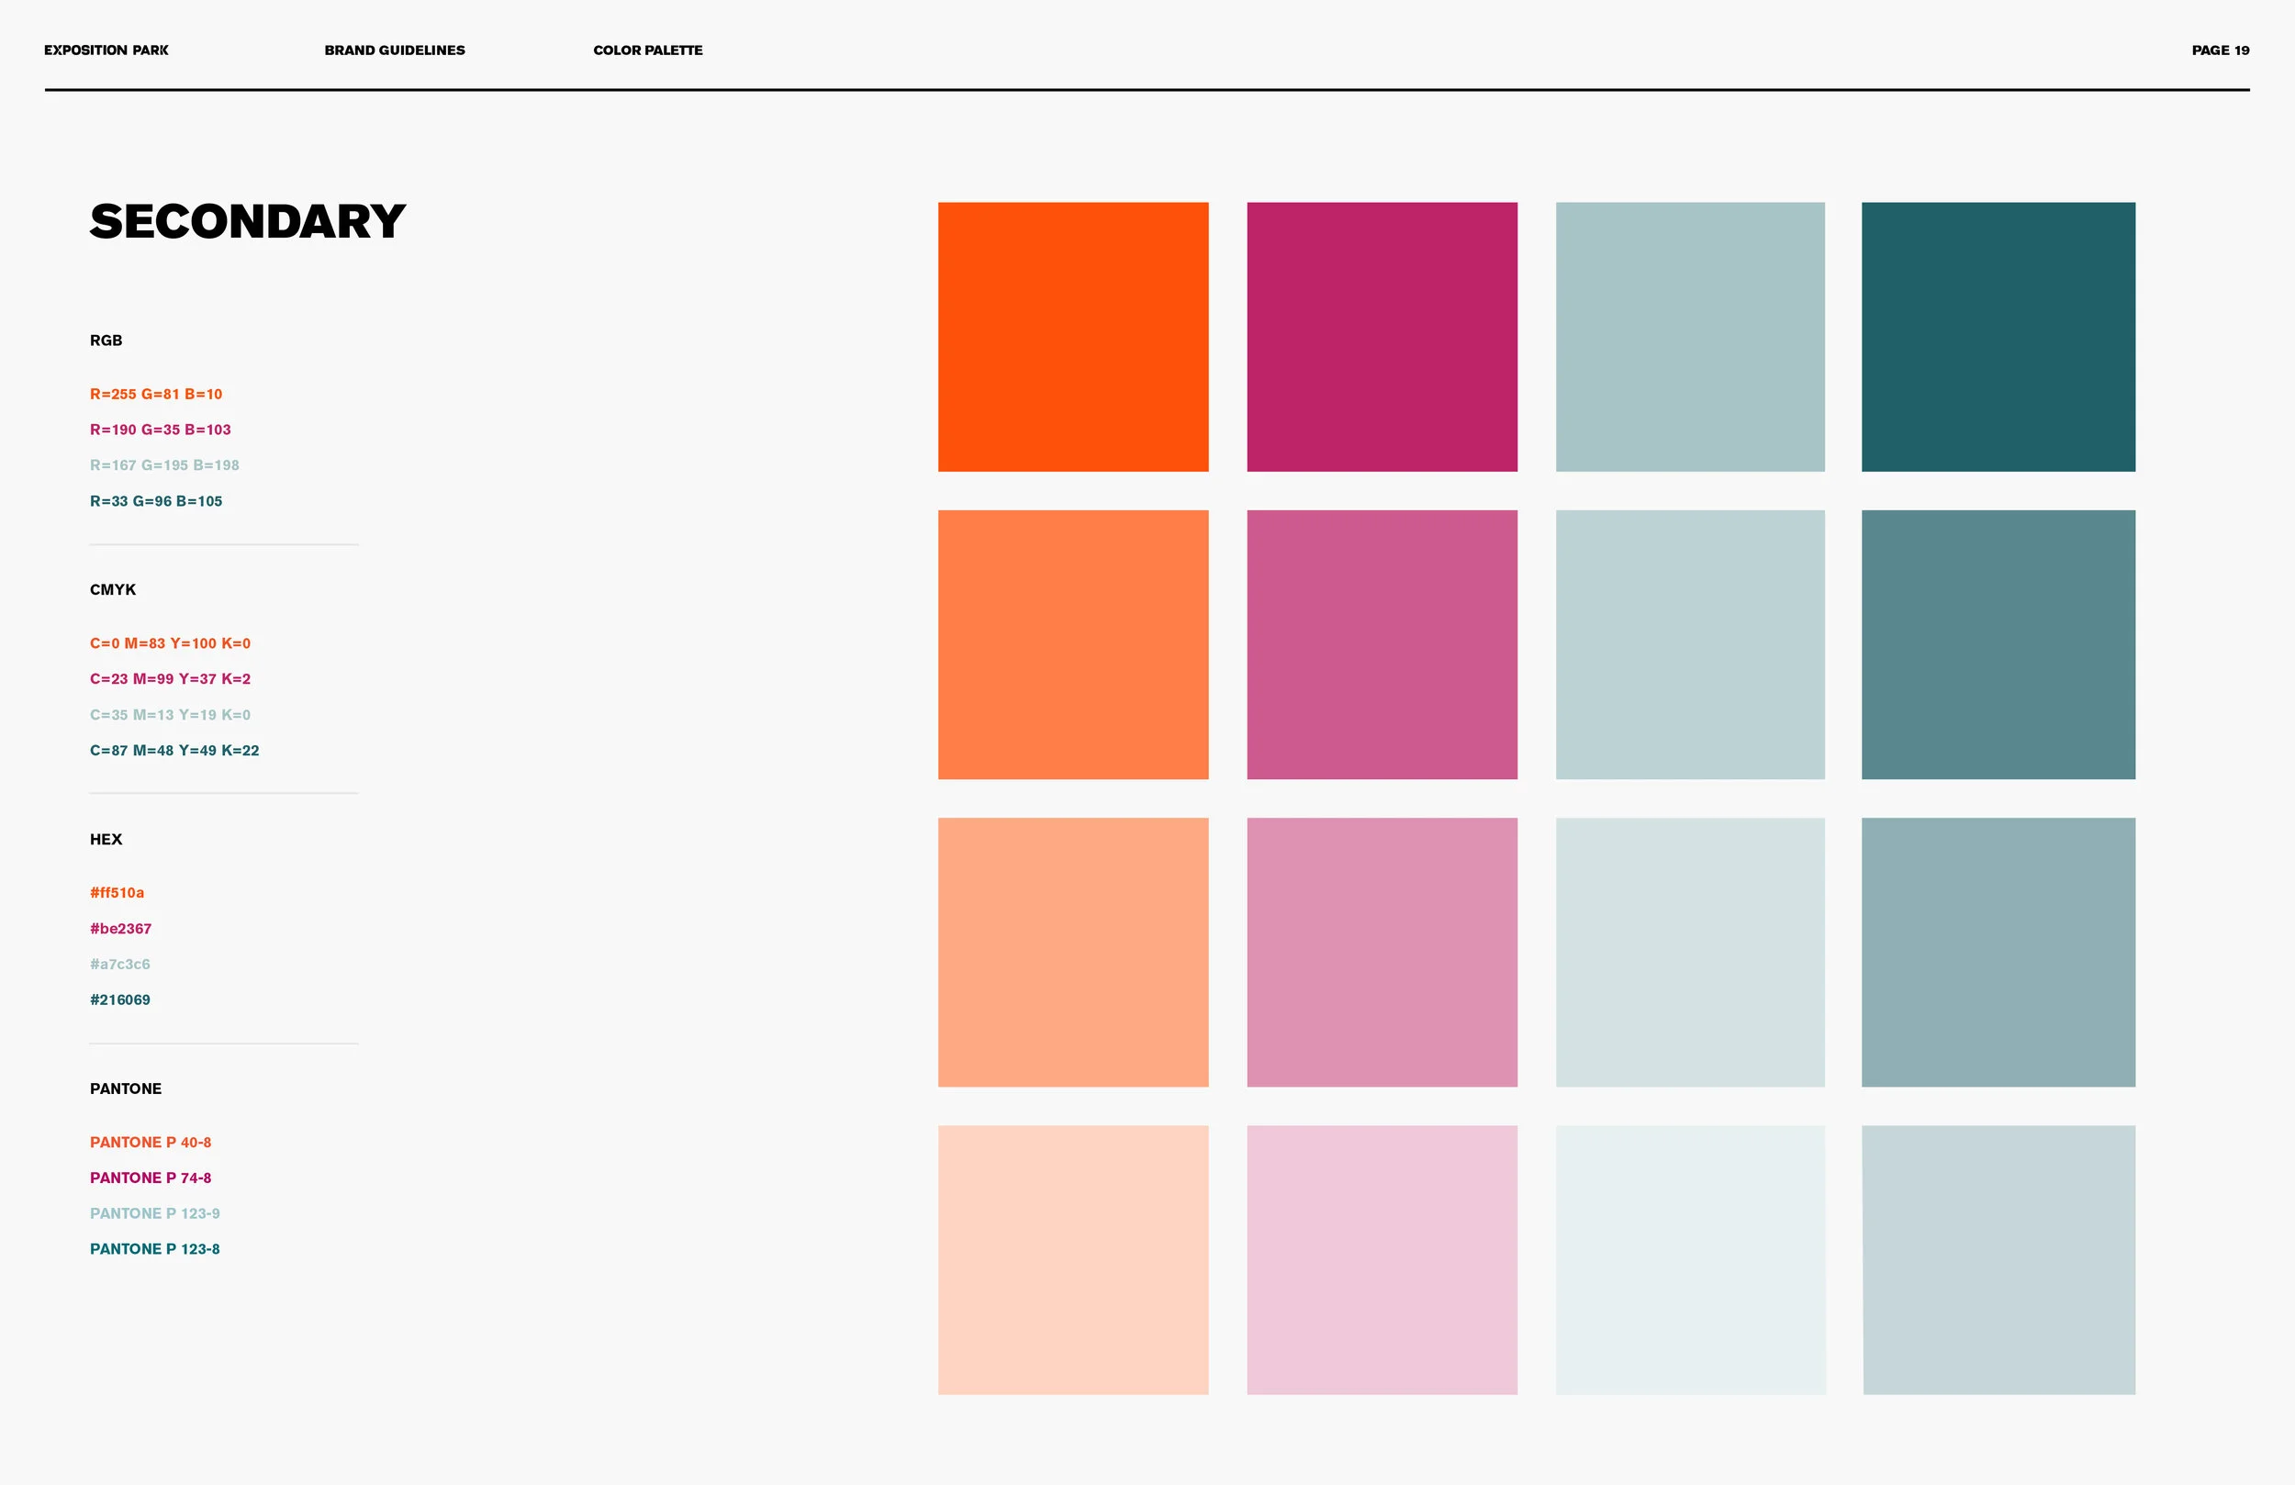Select the full-strength magenta color swatch

click(1381, 337)
